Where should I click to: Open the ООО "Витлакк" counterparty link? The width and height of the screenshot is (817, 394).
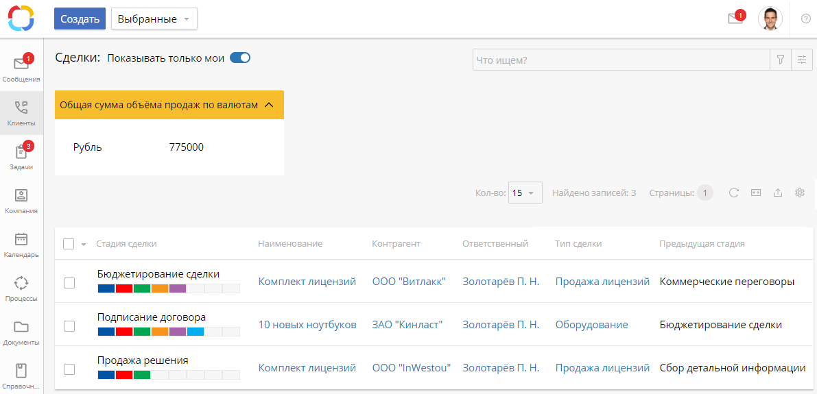409,282
